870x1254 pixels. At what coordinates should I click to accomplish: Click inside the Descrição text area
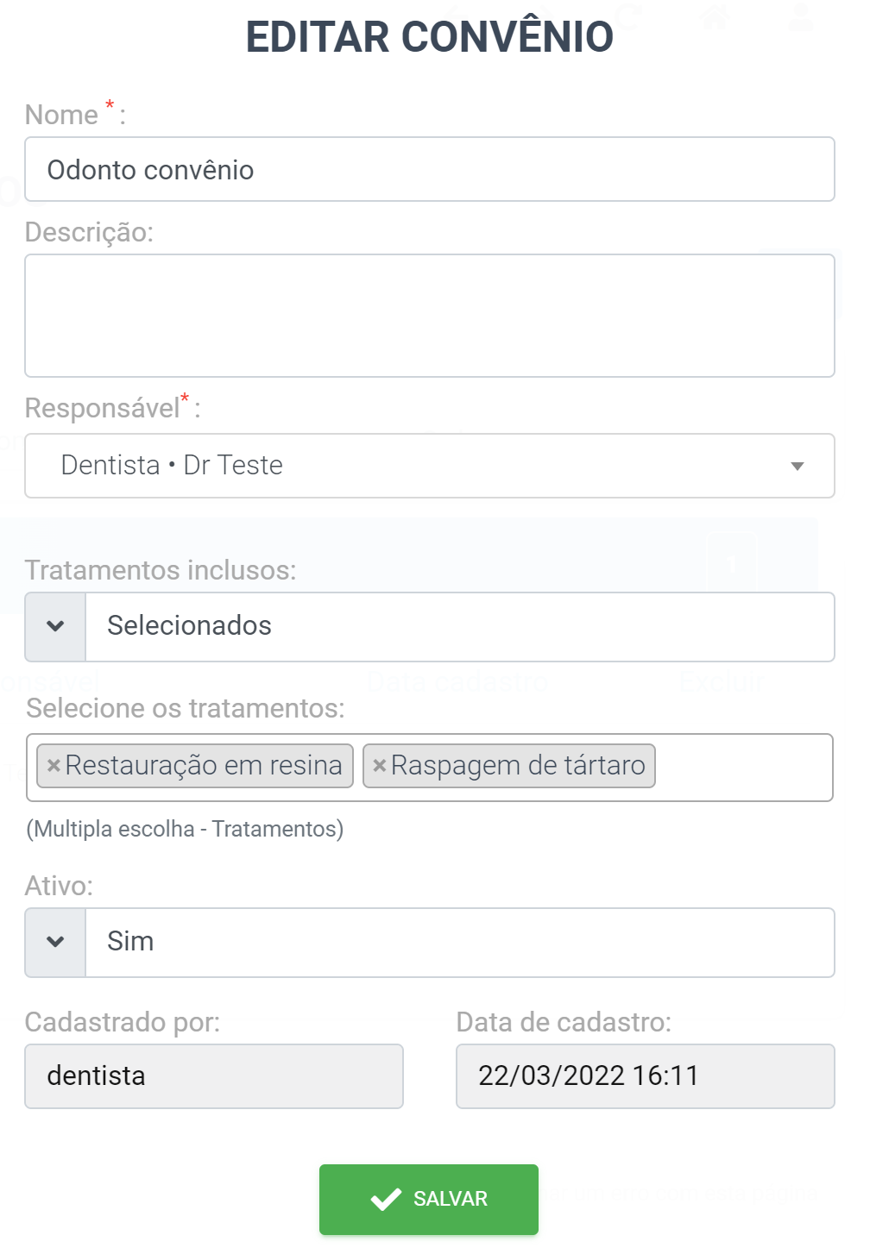click(x=430, y=316)
